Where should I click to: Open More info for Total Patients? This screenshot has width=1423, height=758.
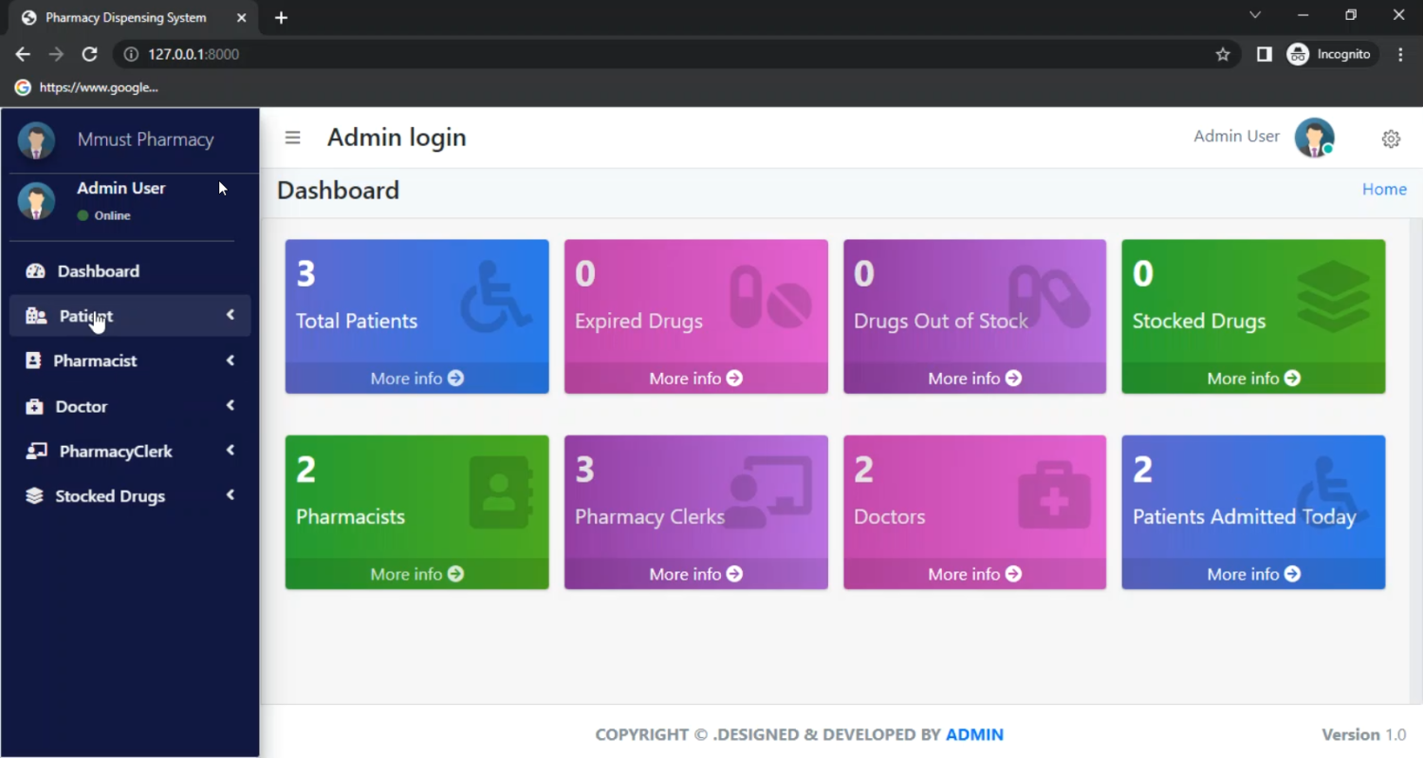tap(416, 379)
